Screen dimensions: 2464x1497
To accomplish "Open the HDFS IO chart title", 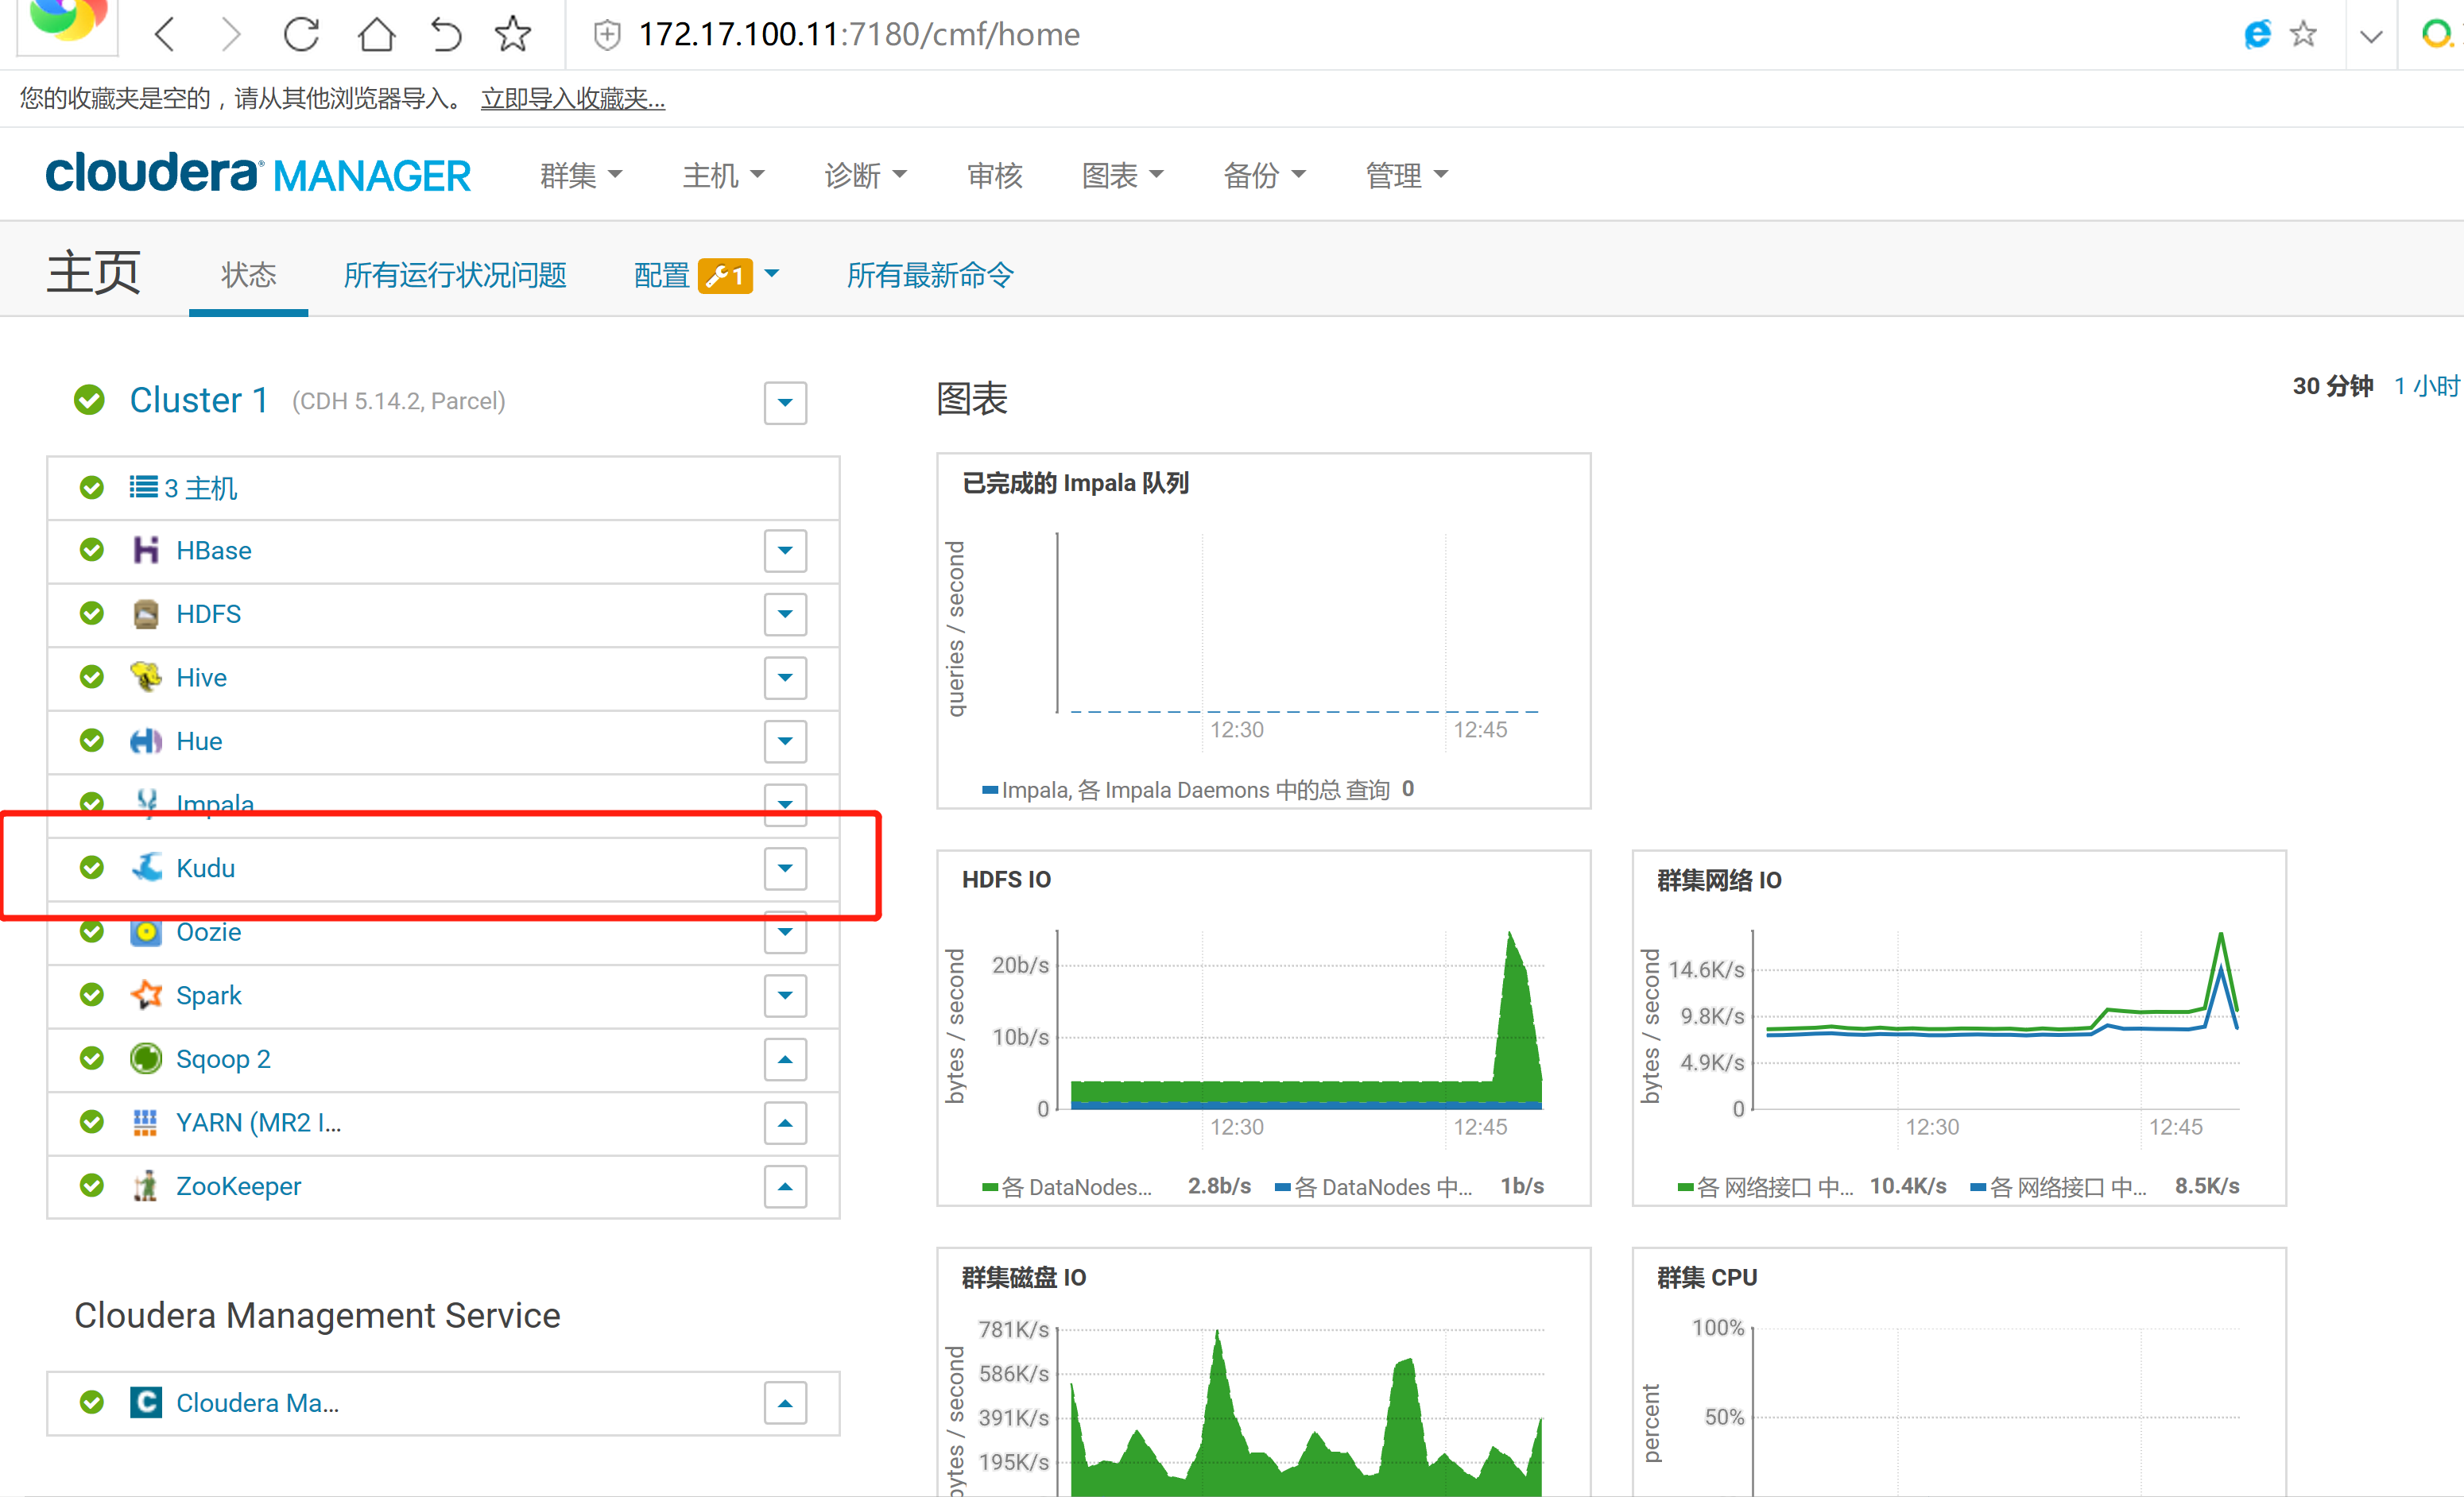I will (1006, 879).
